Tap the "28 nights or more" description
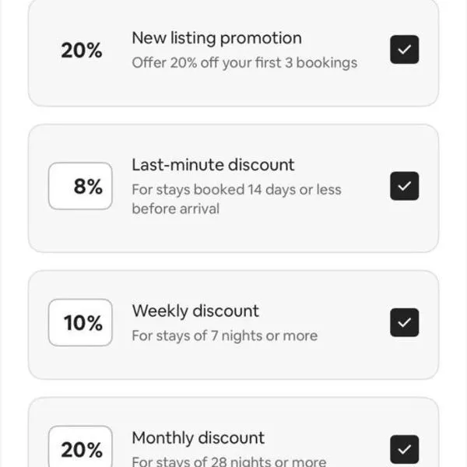 click(x=229, y=462)
